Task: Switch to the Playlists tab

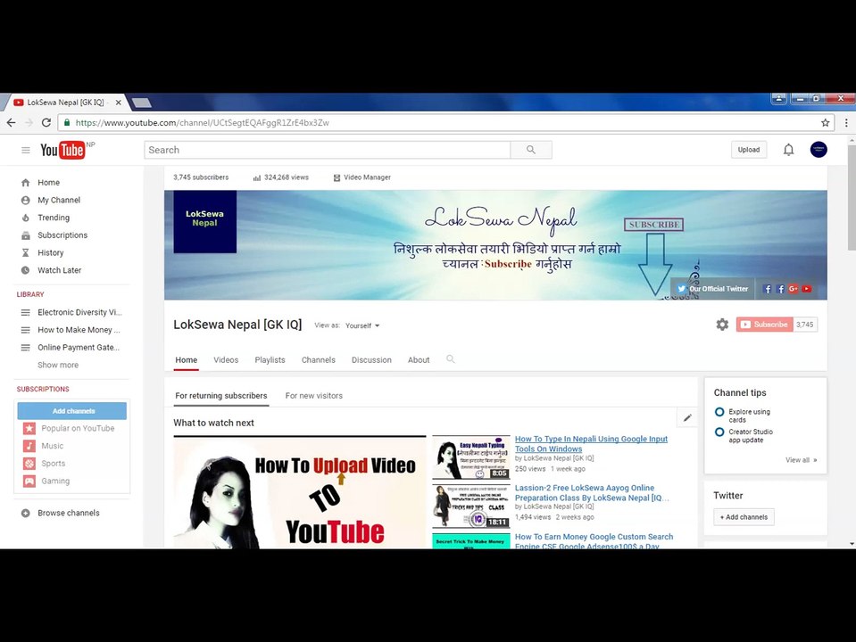Action: click(270, 360)
